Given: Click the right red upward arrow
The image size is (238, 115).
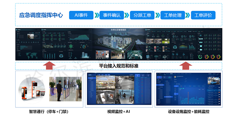Looking at the screenshot, I should pyautogui.click(x=187, y=66).
